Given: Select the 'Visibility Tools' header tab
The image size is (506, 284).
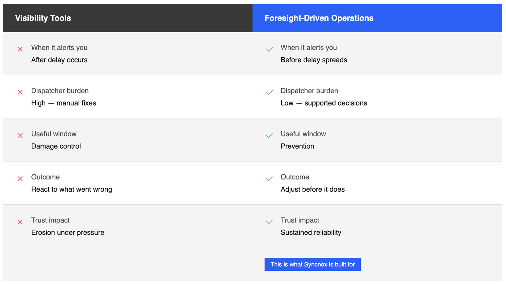Looking at the screenshot, I should click(43, 18).
